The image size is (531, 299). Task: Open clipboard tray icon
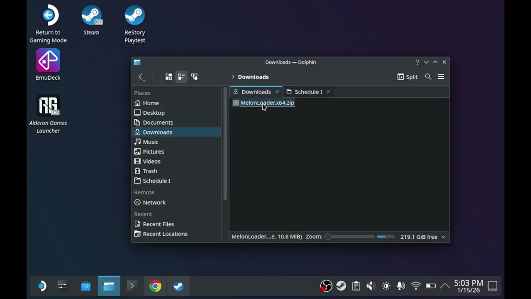356,286
